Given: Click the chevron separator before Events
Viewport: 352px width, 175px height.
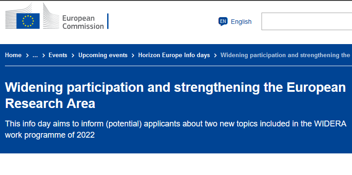Looking at the screenshot, I should tap(44, 55).
